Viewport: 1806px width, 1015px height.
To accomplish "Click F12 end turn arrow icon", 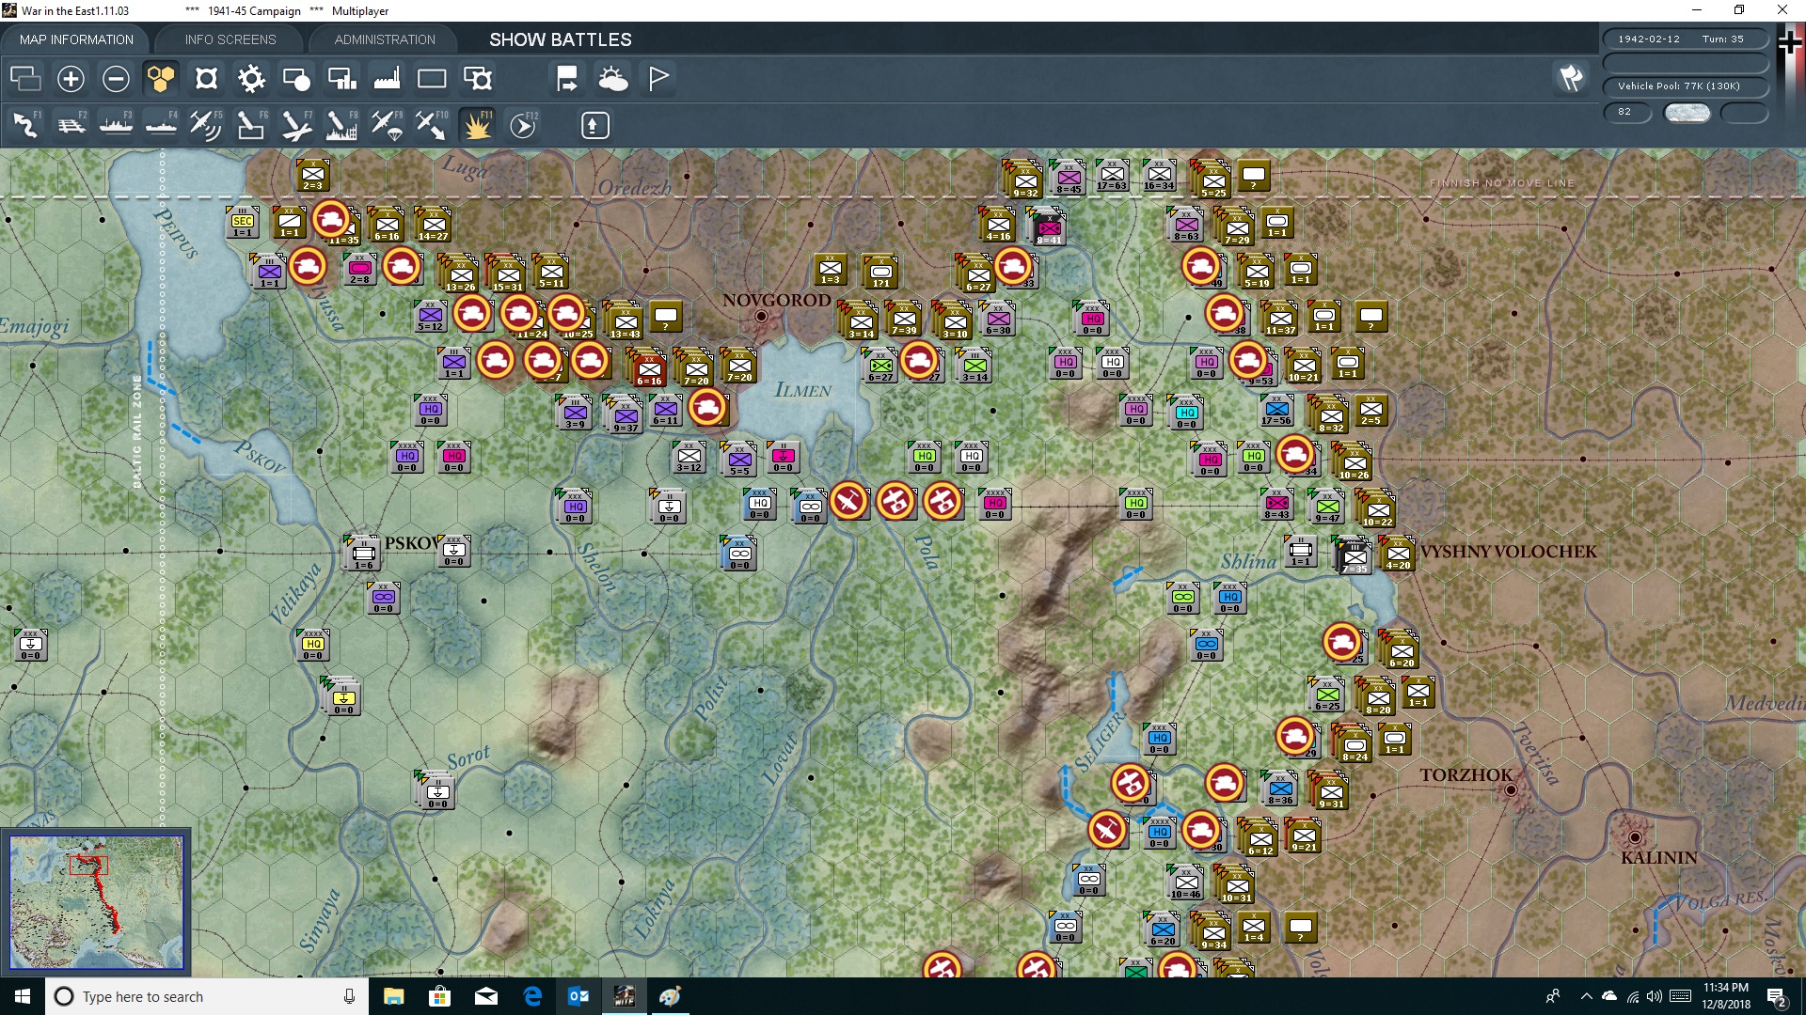I will [523, 125].
